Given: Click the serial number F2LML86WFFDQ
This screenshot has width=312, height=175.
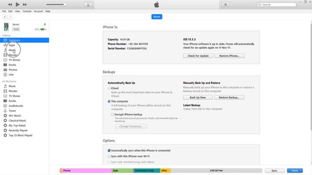Looking at the screenshot, I should (137, 49).
